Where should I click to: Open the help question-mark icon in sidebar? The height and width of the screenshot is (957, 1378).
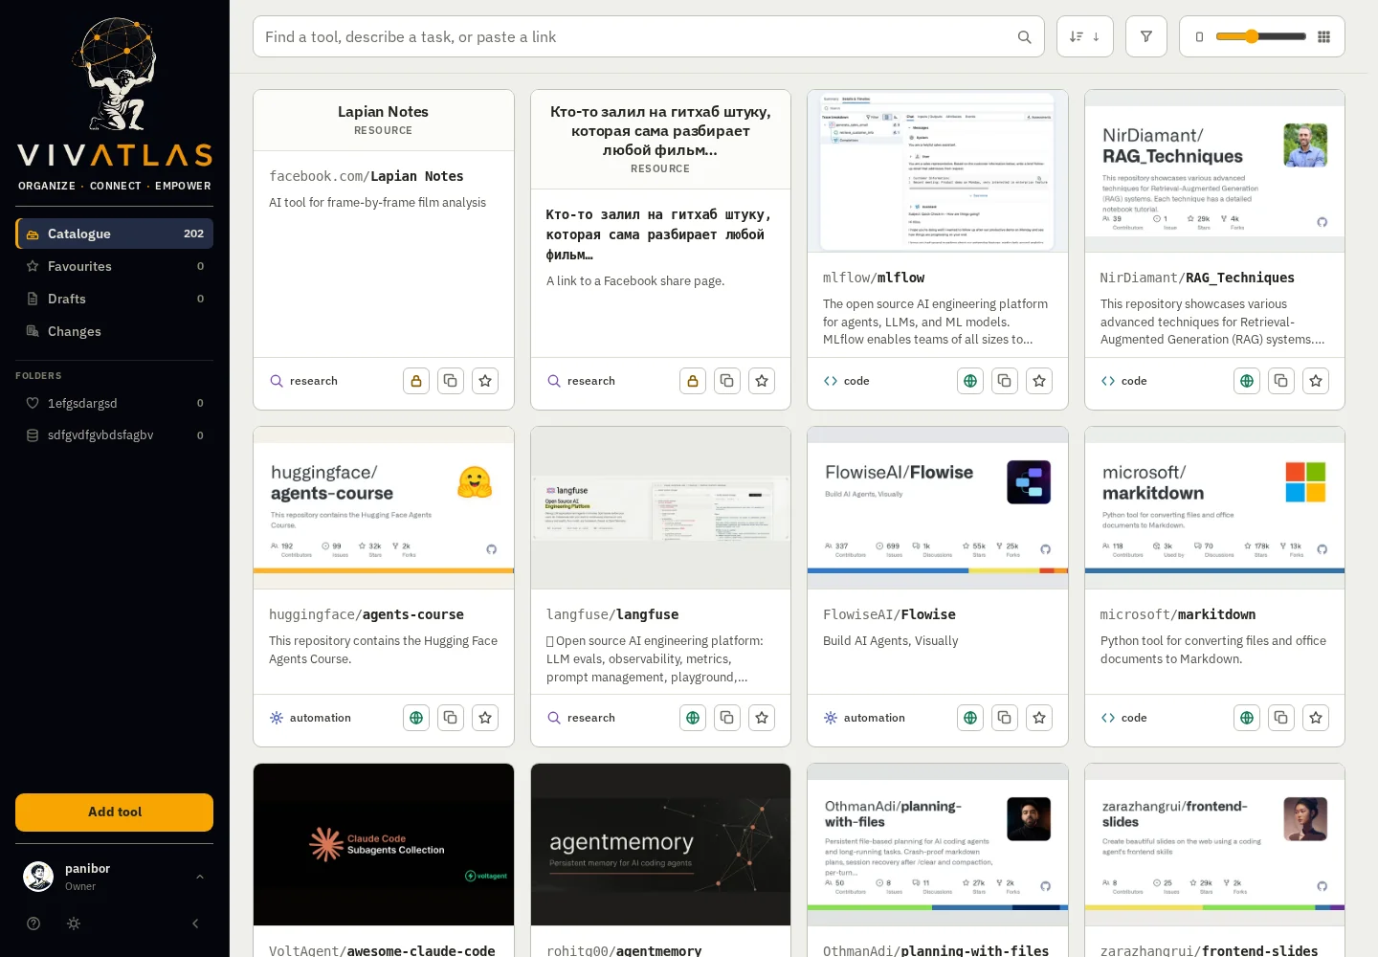(33, 924)
